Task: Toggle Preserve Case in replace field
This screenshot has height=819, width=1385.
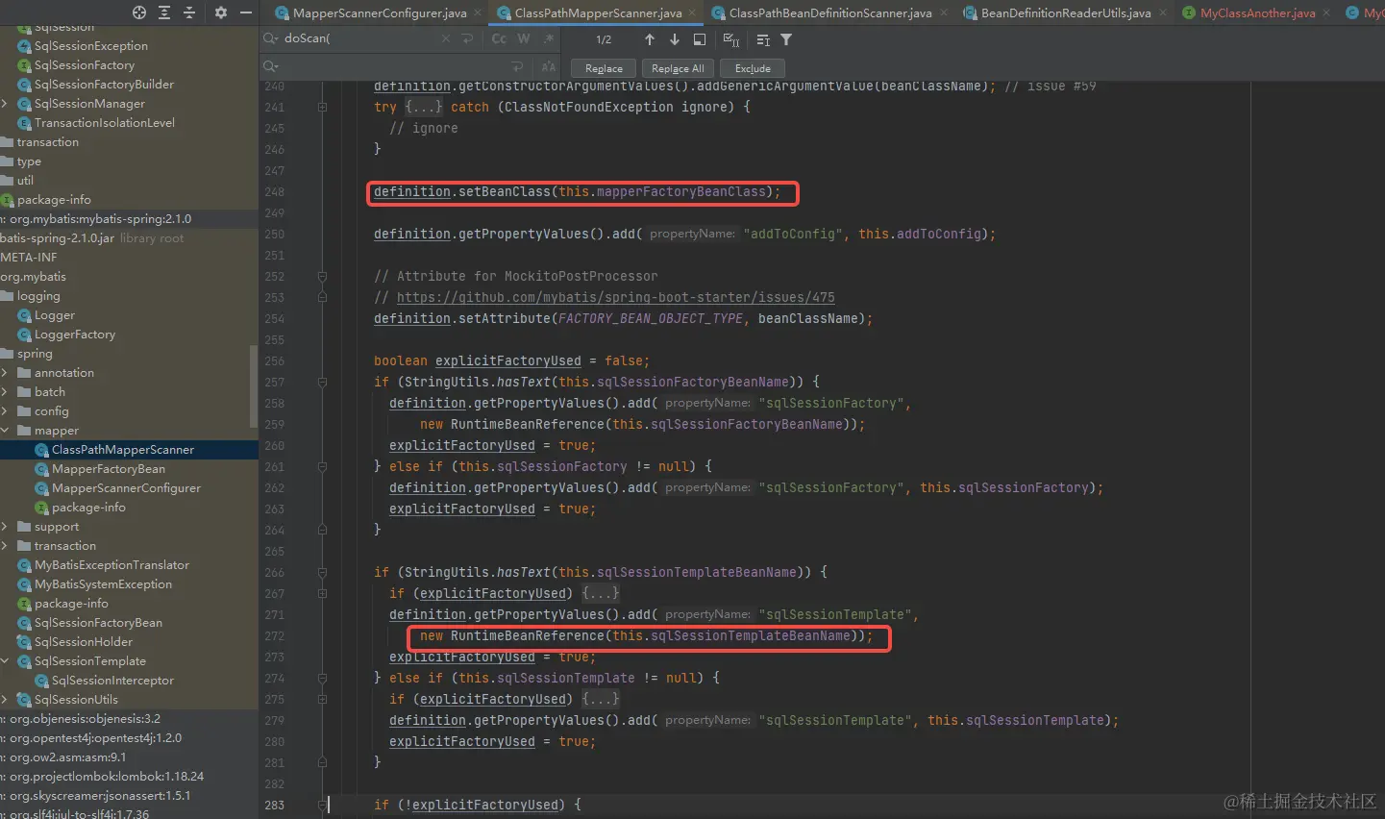Action: [549, 66]
